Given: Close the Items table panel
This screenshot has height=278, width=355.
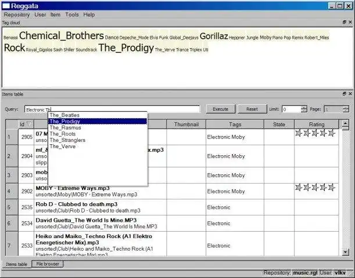Looking at the screenshot, I should pos(350,93).
